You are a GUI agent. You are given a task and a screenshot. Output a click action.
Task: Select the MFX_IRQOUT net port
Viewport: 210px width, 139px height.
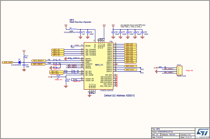pyautogui.click(x=39, y=60)
